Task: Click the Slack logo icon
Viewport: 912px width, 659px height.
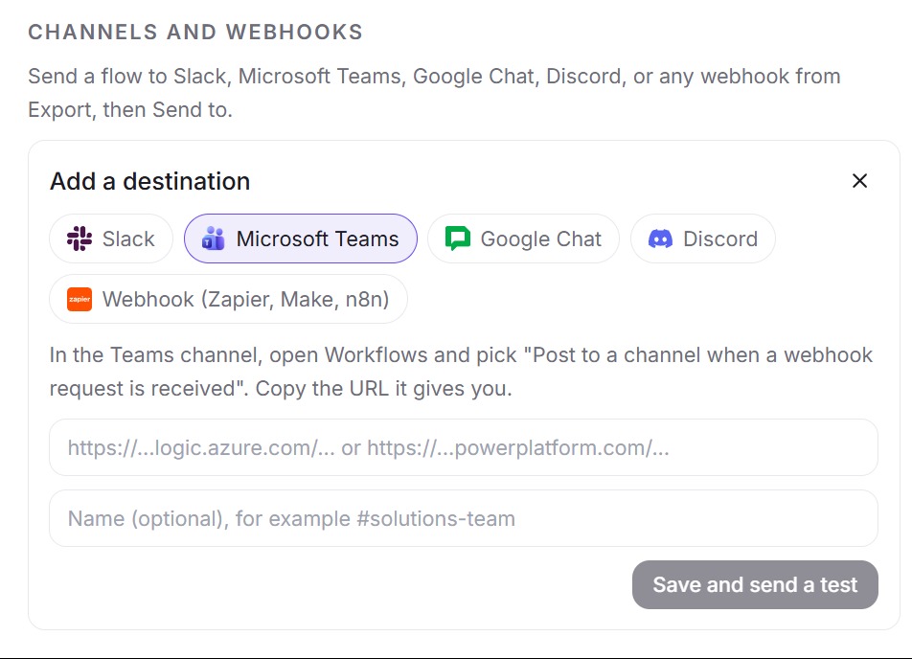Action: [80, 239]
